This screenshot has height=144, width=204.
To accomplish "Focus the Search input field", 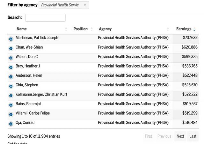I will pos(45,18).
